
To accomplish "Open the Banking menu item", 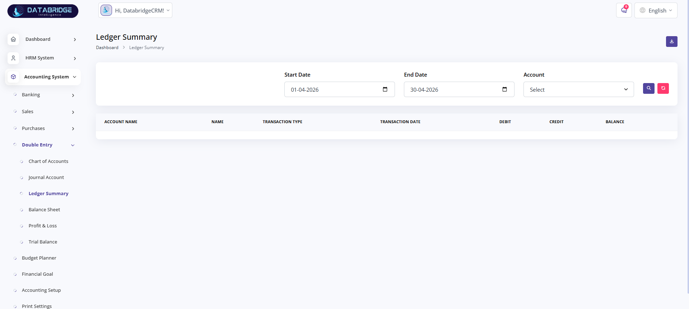I will pos(31,95).
